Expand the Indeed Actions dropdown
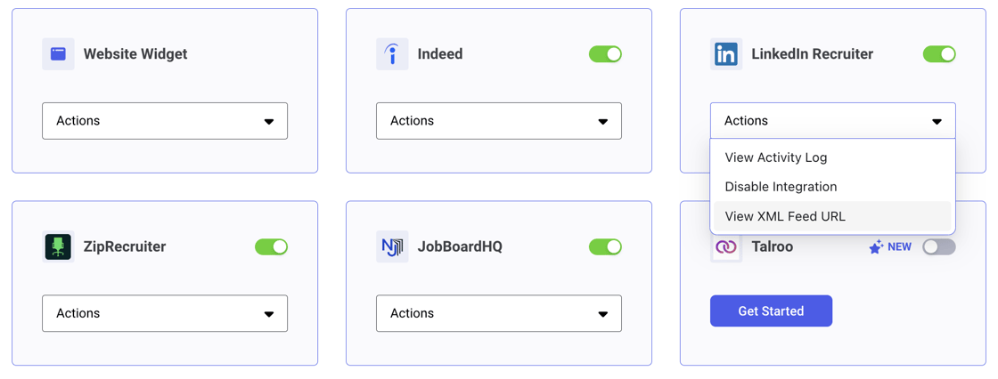 (499, 121)
